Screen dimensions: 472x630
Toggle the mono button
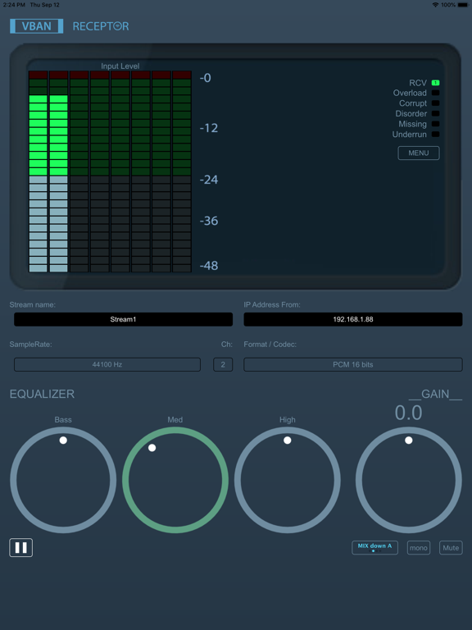(419, 548)
